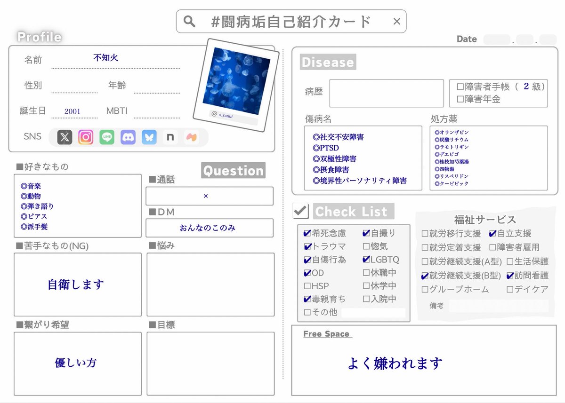Toggle the OD checkbox

click(307, 272)
